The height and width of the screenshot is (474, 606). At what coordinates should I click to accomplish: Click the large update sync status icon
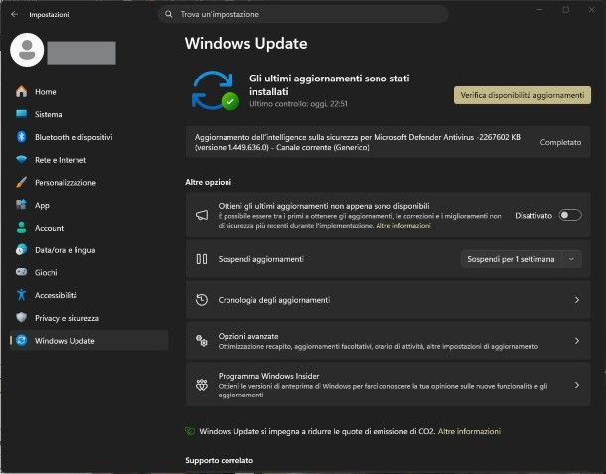[x=216, y=90]
